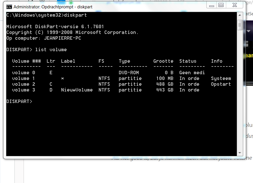
Task: Click the 'Systeem' info cell
Action: pyautogui.click(x=221, y=79)
